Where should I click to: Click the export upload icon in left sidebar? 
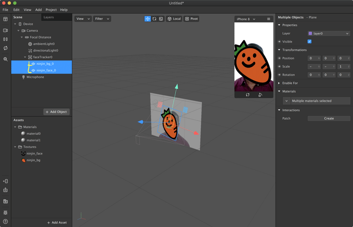coord(5,190)
